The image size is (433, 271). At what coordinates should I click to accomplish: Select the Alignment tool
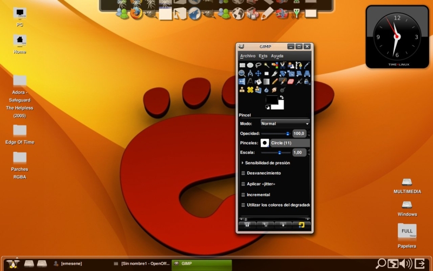pyautogui.click(x=266, y=74)
